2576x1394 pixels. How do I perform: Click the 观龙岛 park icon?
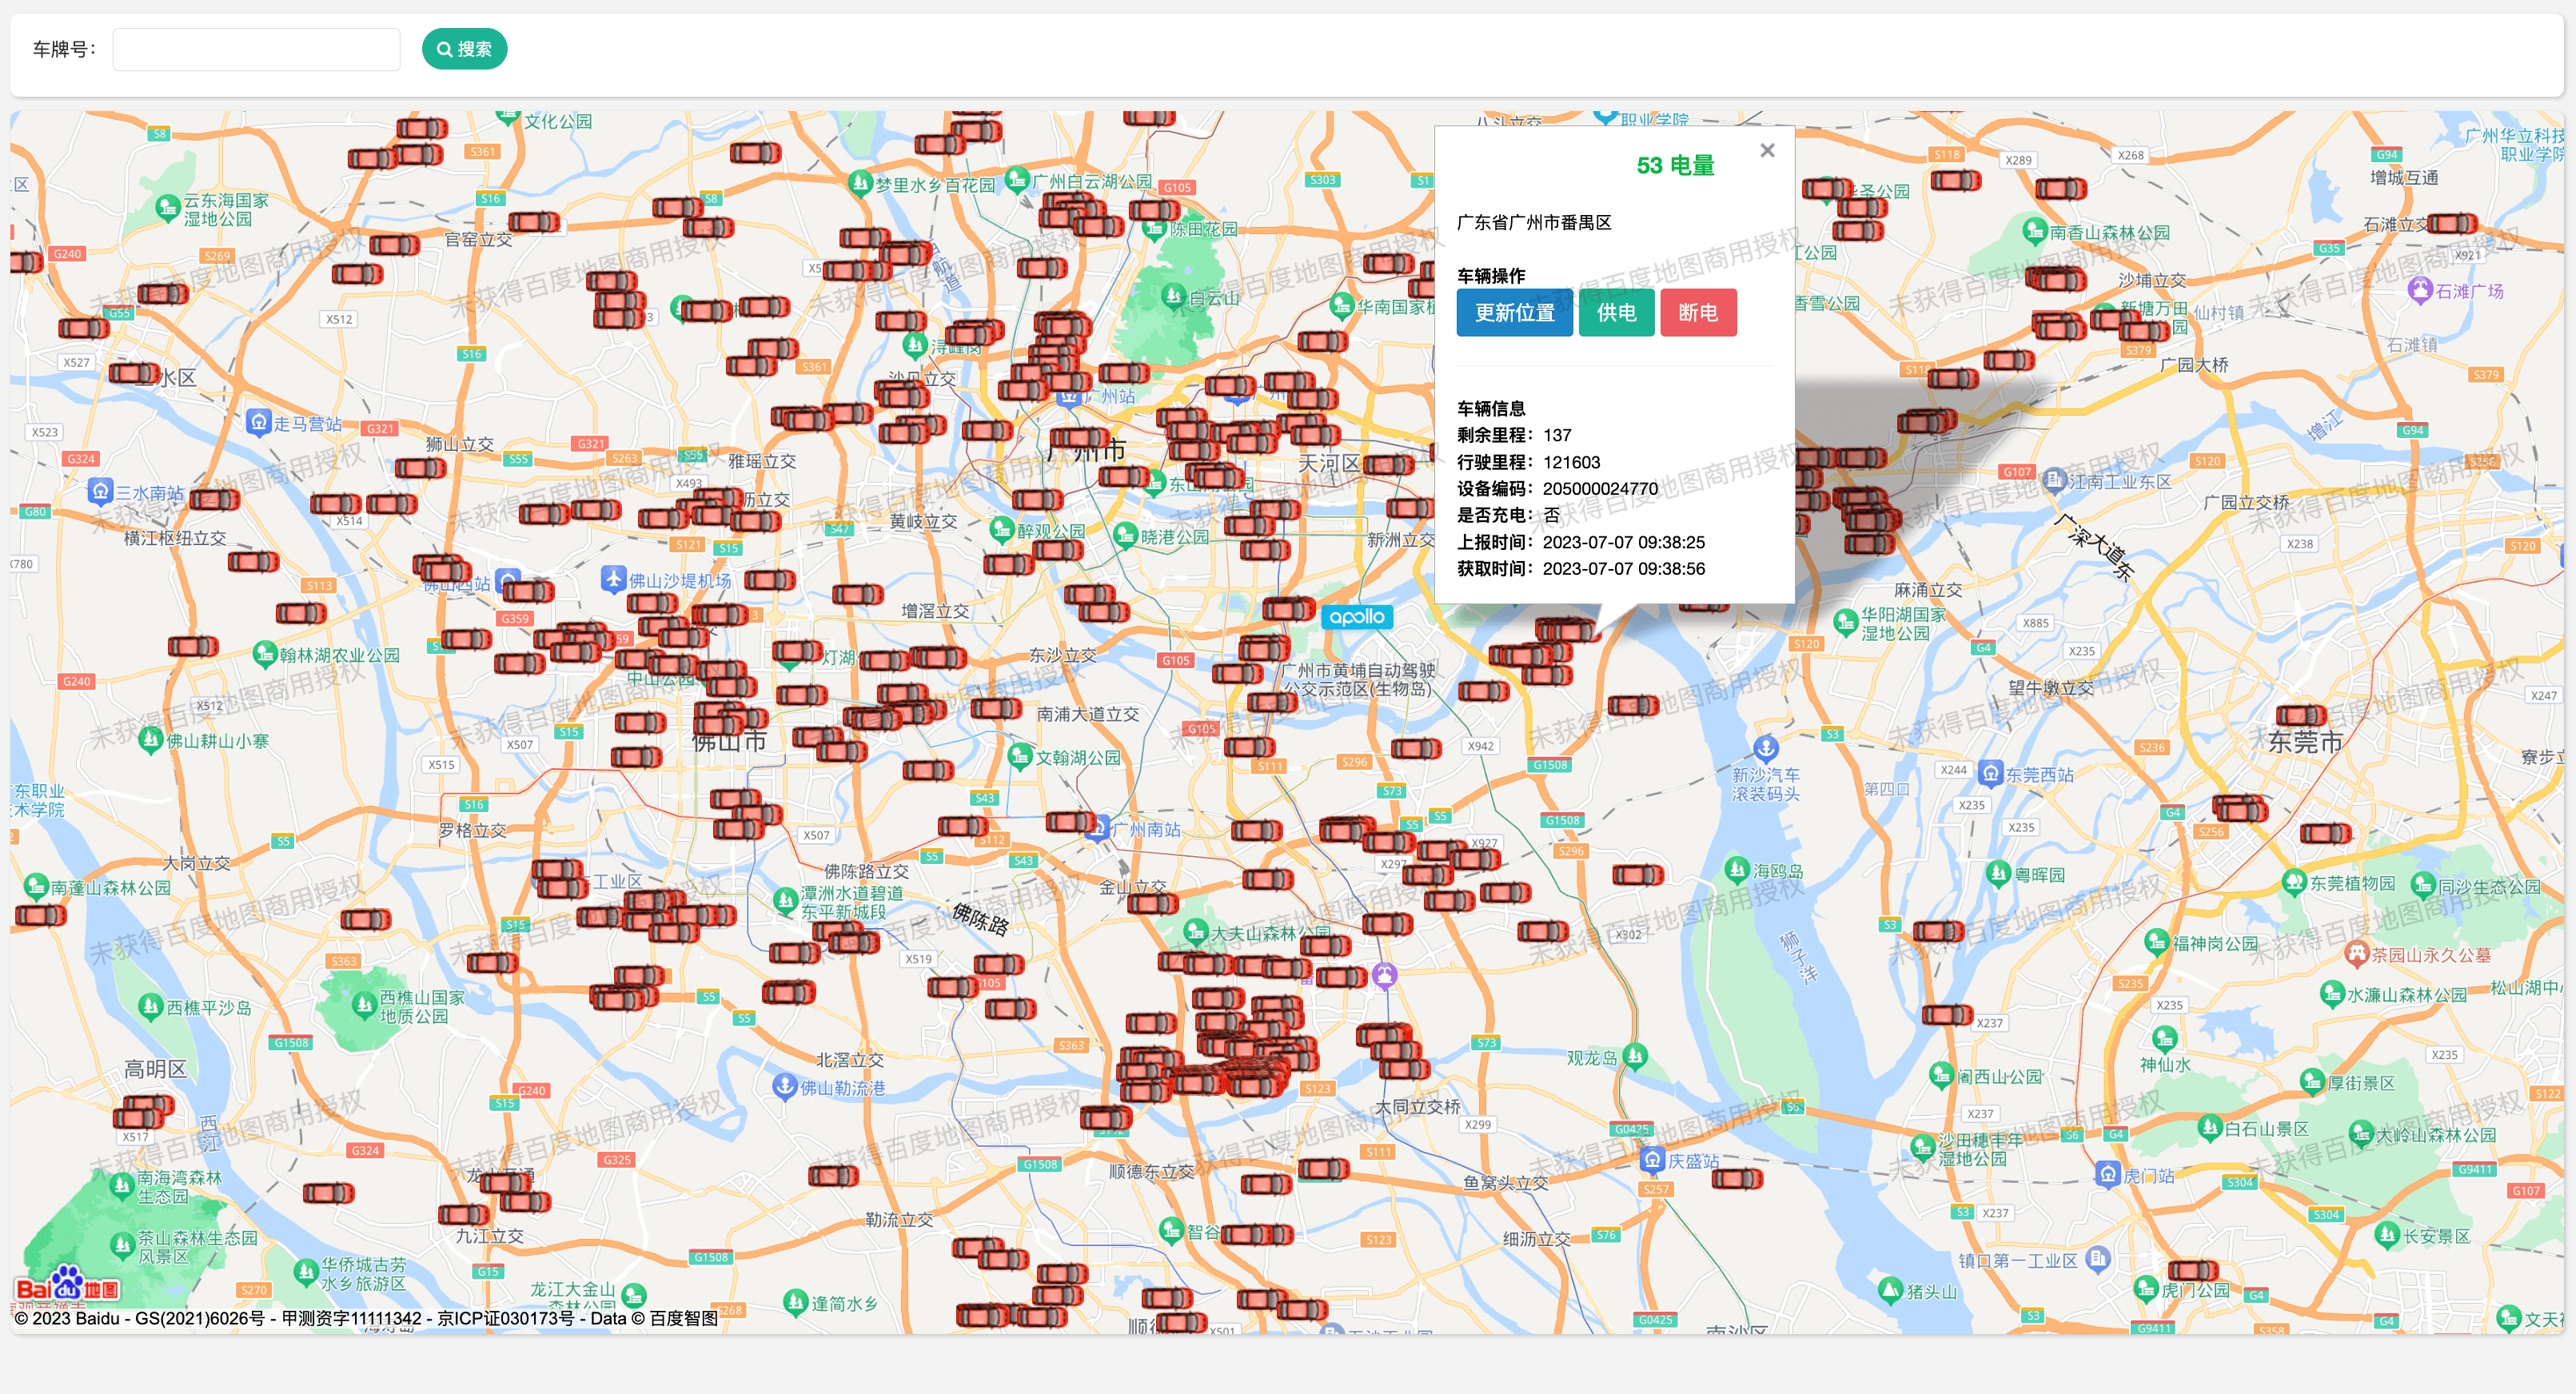coord(1634,1055)
